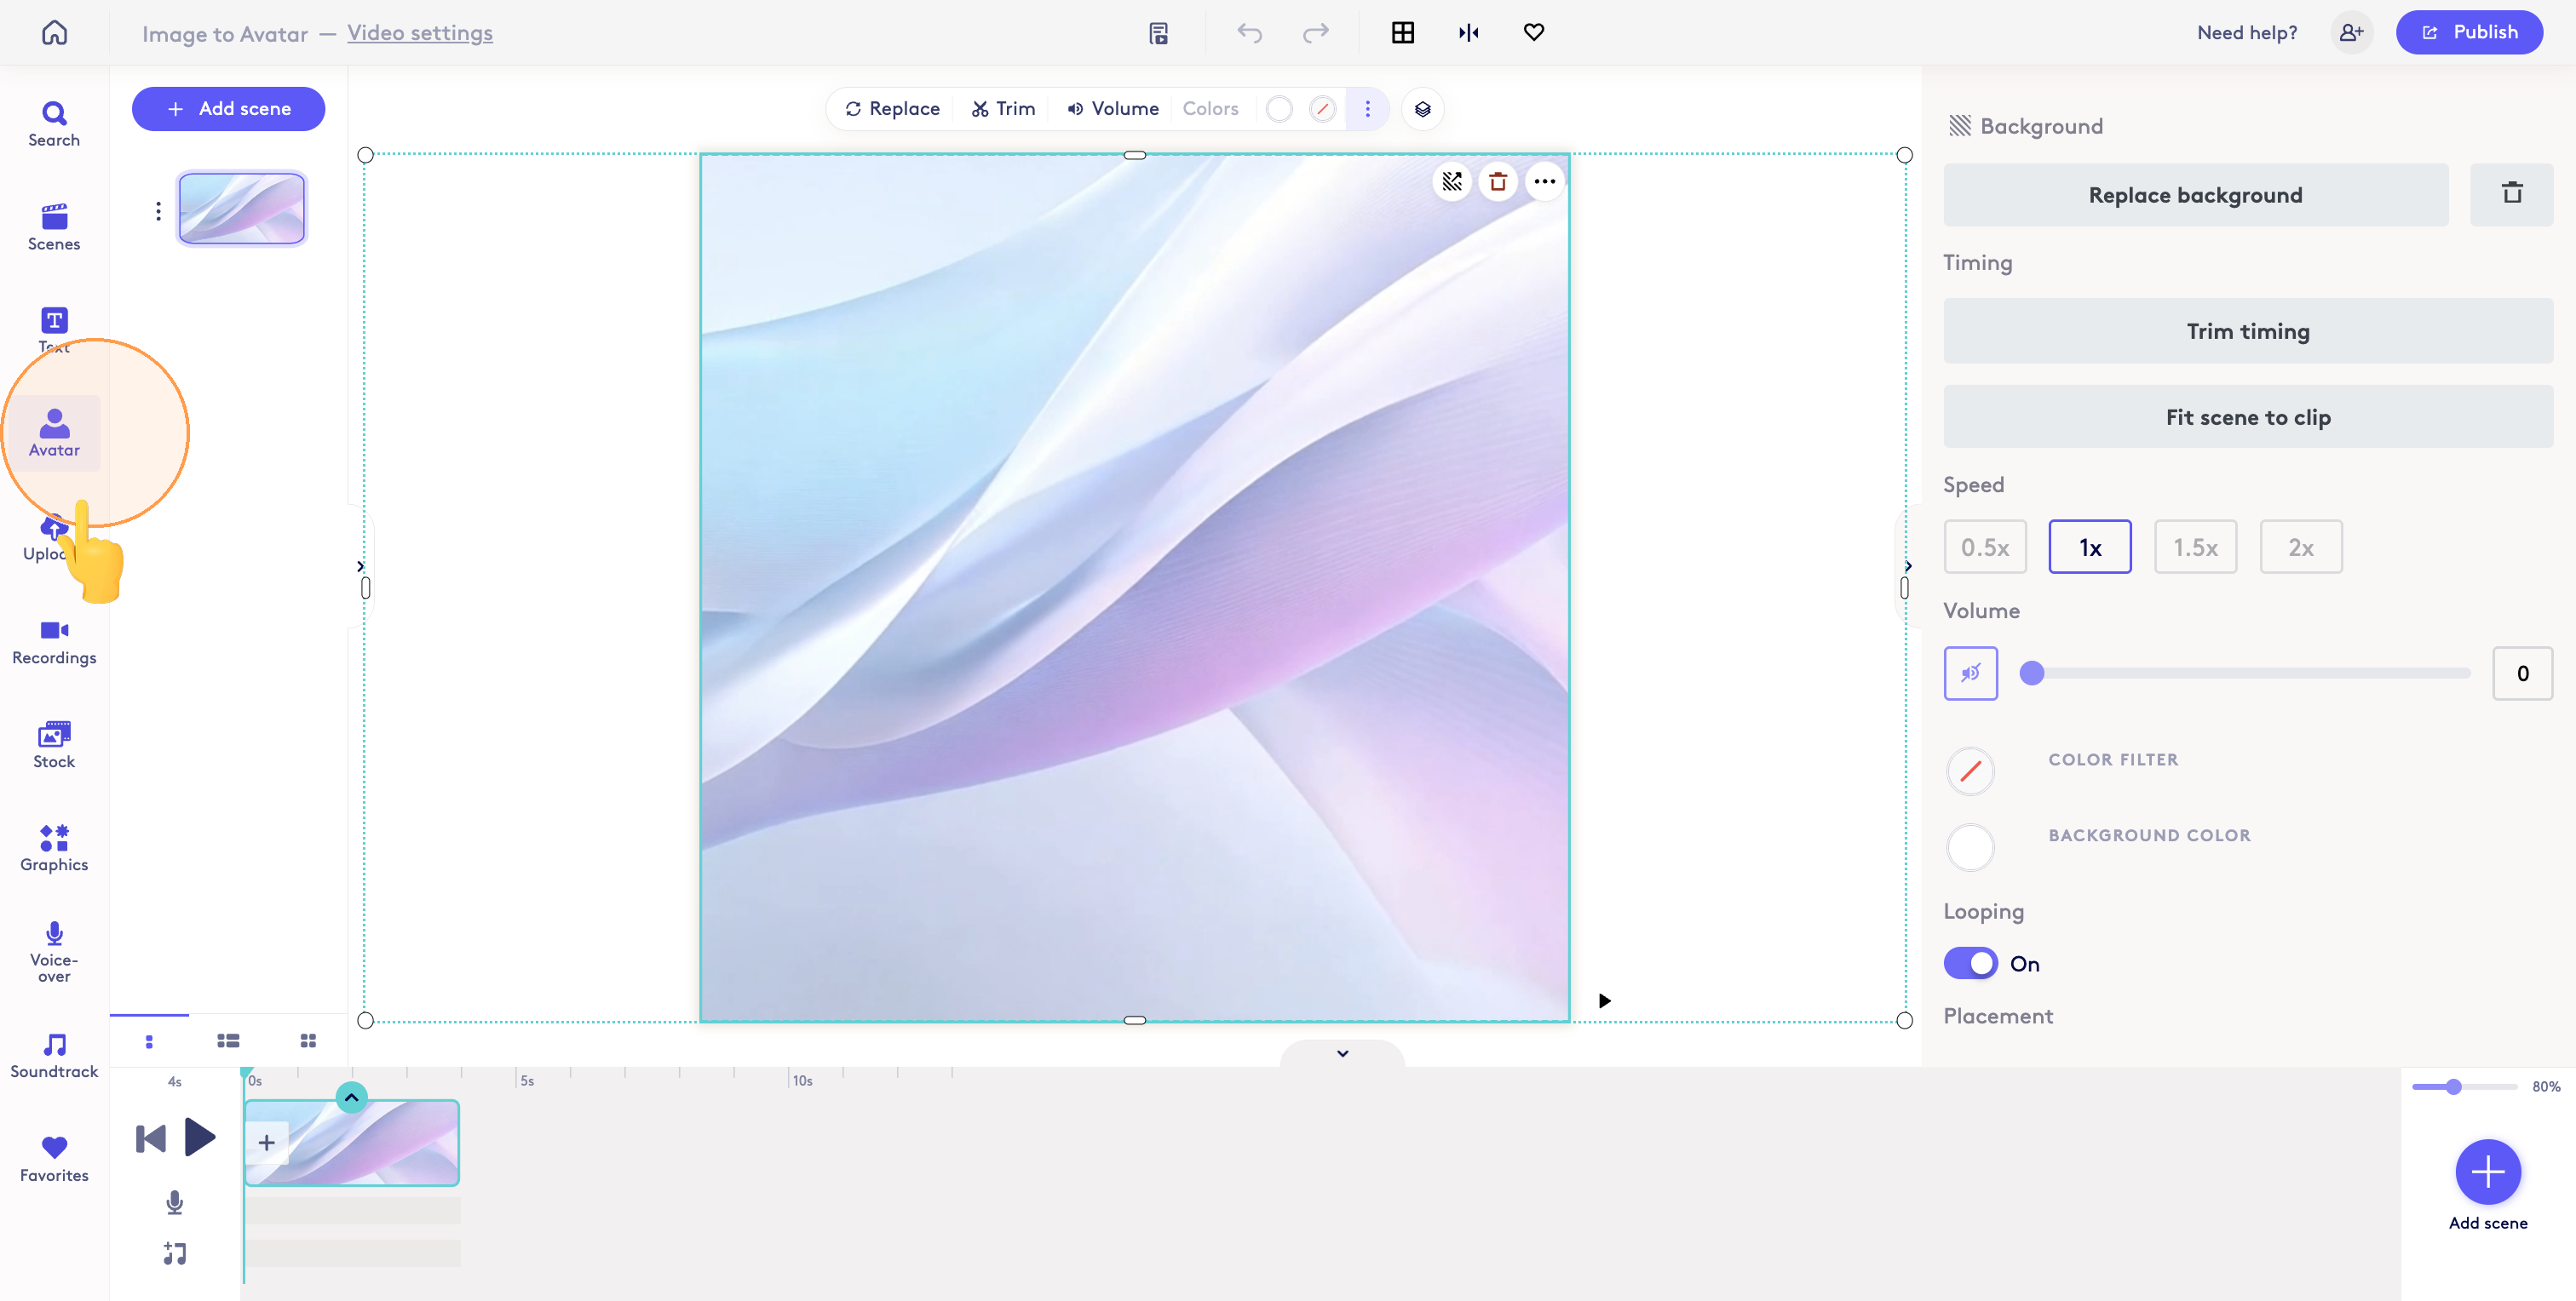Viewport: 2576px width, 1301px height.
Task: Open the Avatar sidebar panel
Action: [54, 433]
